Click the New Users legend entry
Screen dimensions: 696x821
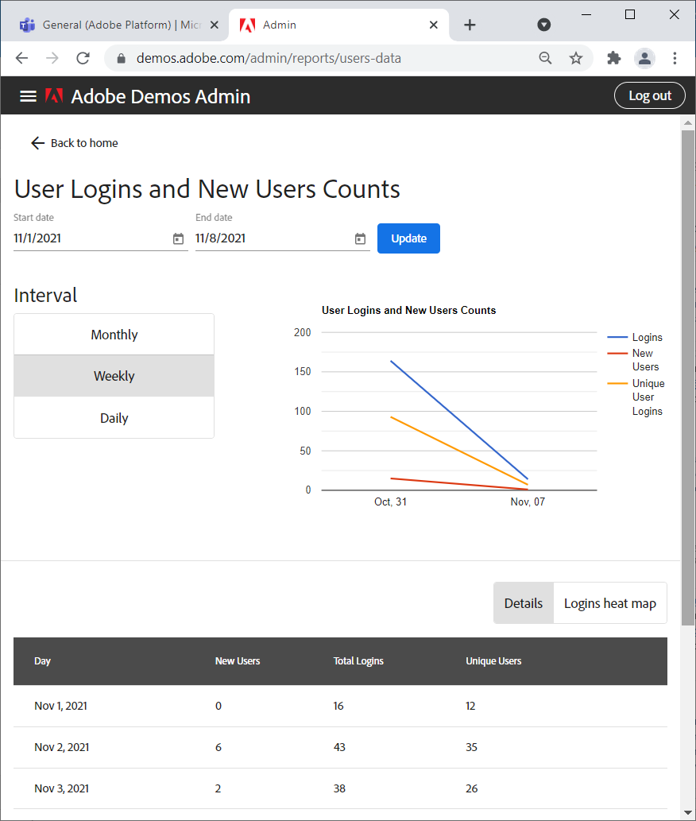(633, 360)
